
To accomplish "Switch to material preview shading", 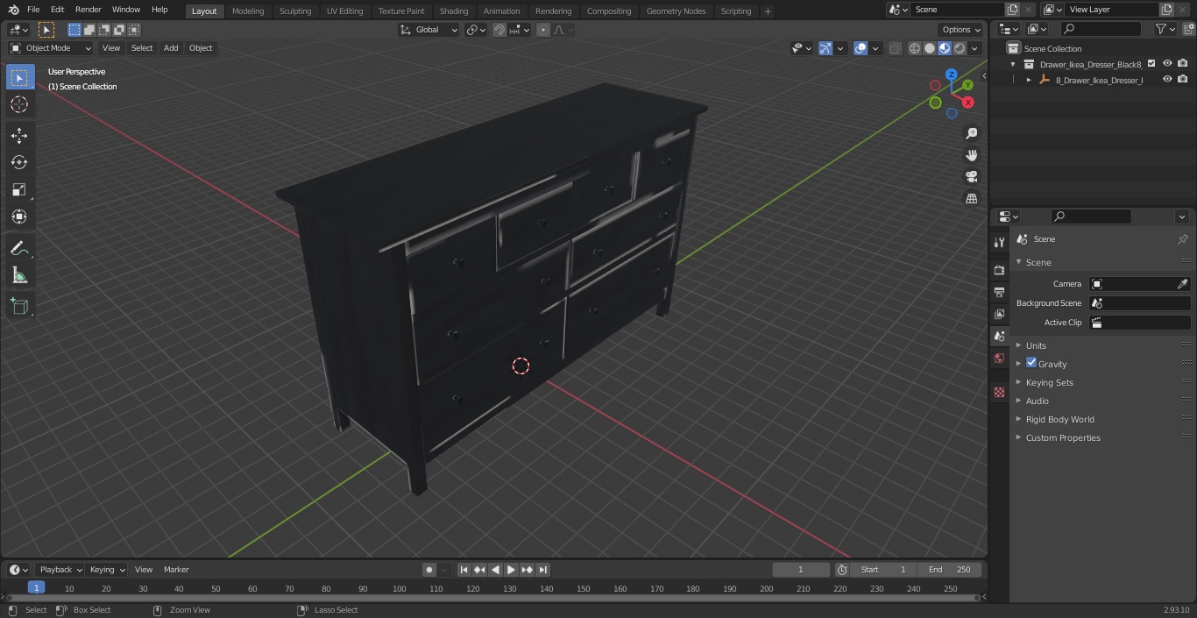I will pyautogui.click(x=945, y=48).
